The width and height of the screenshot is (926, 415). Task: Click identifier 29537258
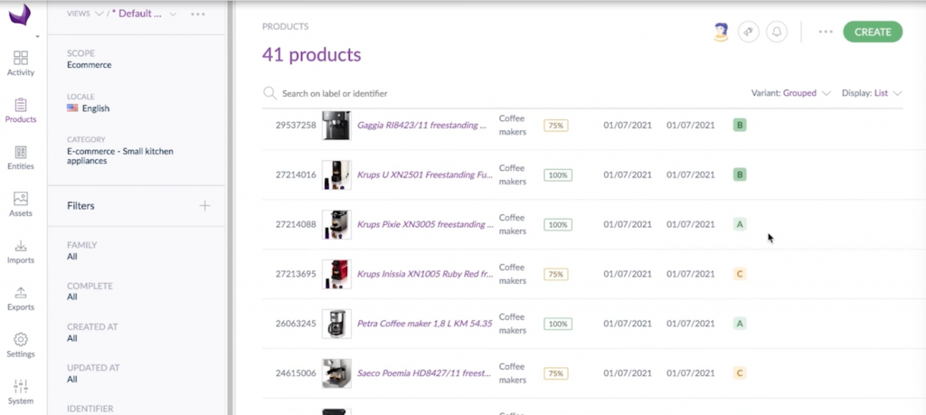click(x=296, y=125)
